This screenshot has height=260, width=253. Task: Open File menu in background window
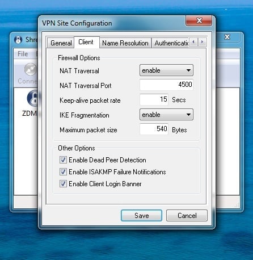click(23, 54)
